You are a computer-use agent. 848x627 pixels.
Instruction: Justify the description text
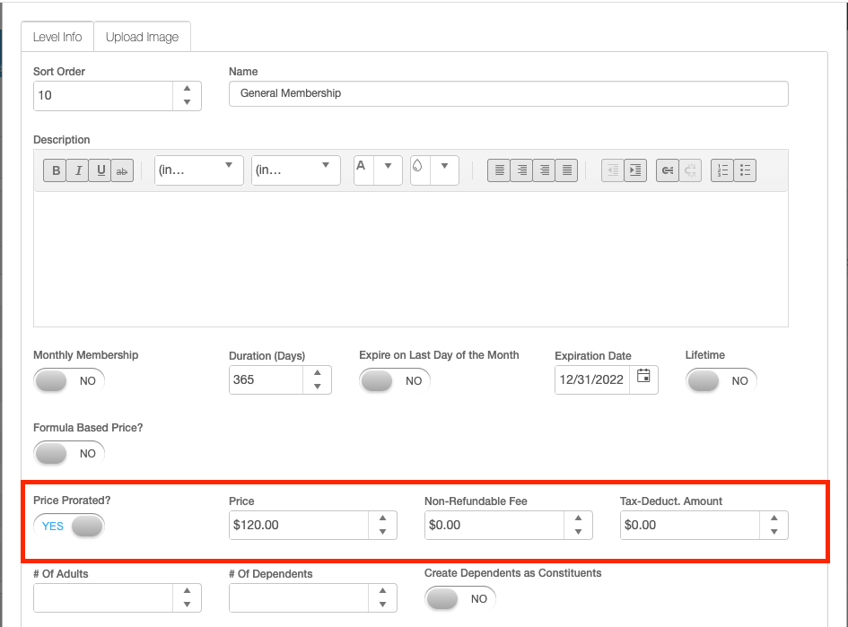[x=565, y=170]
